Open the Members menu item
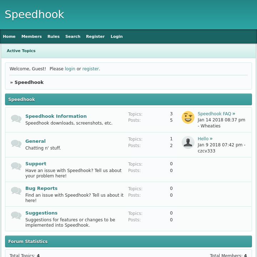 31,36
